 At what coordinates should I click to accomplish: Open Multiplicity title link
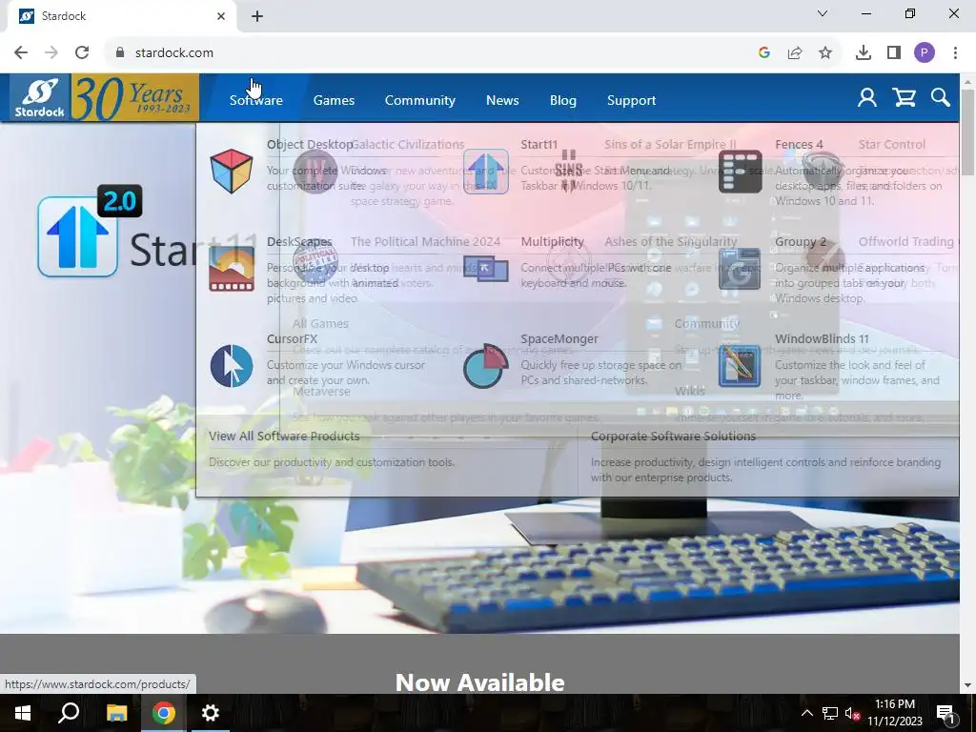pos(552,241)
